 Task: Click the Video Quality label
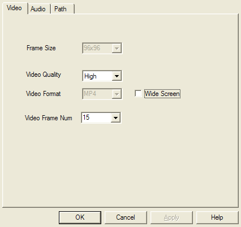[x=44, y=75]
